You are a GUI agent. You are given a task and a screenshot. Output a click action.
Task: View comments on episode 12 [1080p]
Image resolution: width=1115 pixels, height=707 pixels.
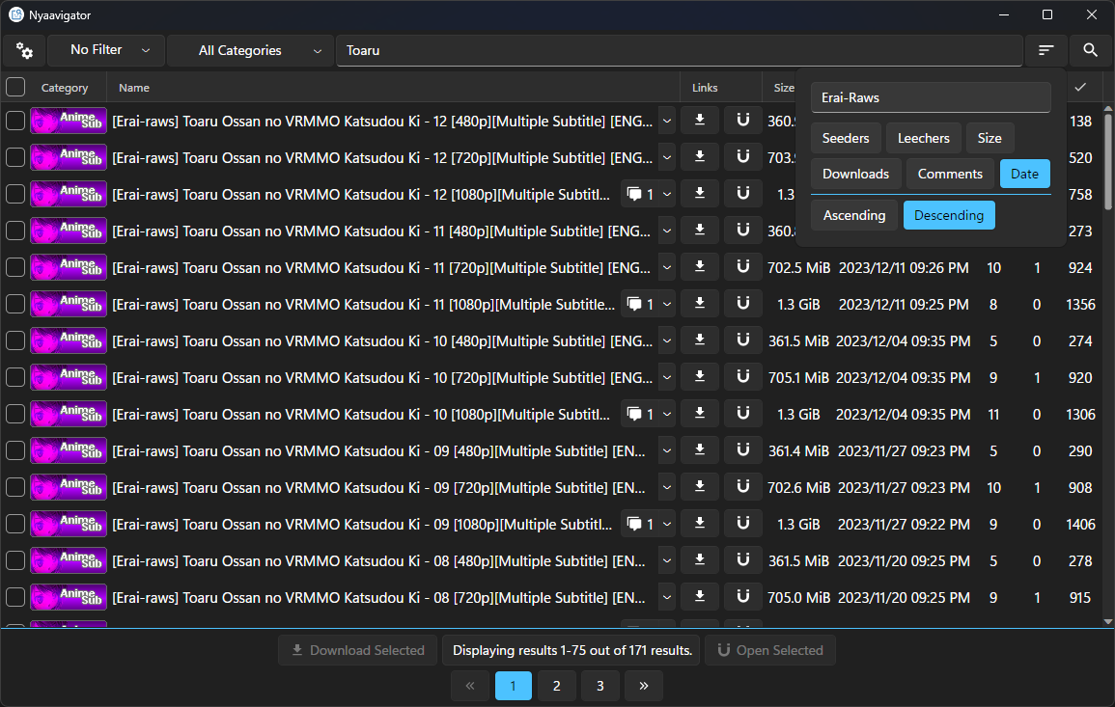coord(639,194)
